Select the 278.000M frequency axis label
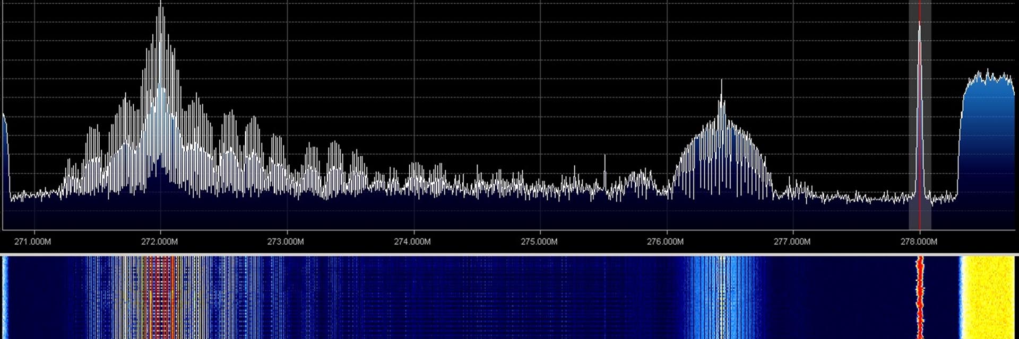This screenshot has height=339, width=1019. tap(919, 242)
